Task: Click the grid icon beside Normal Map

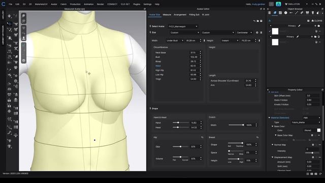Action: [313, 145]
